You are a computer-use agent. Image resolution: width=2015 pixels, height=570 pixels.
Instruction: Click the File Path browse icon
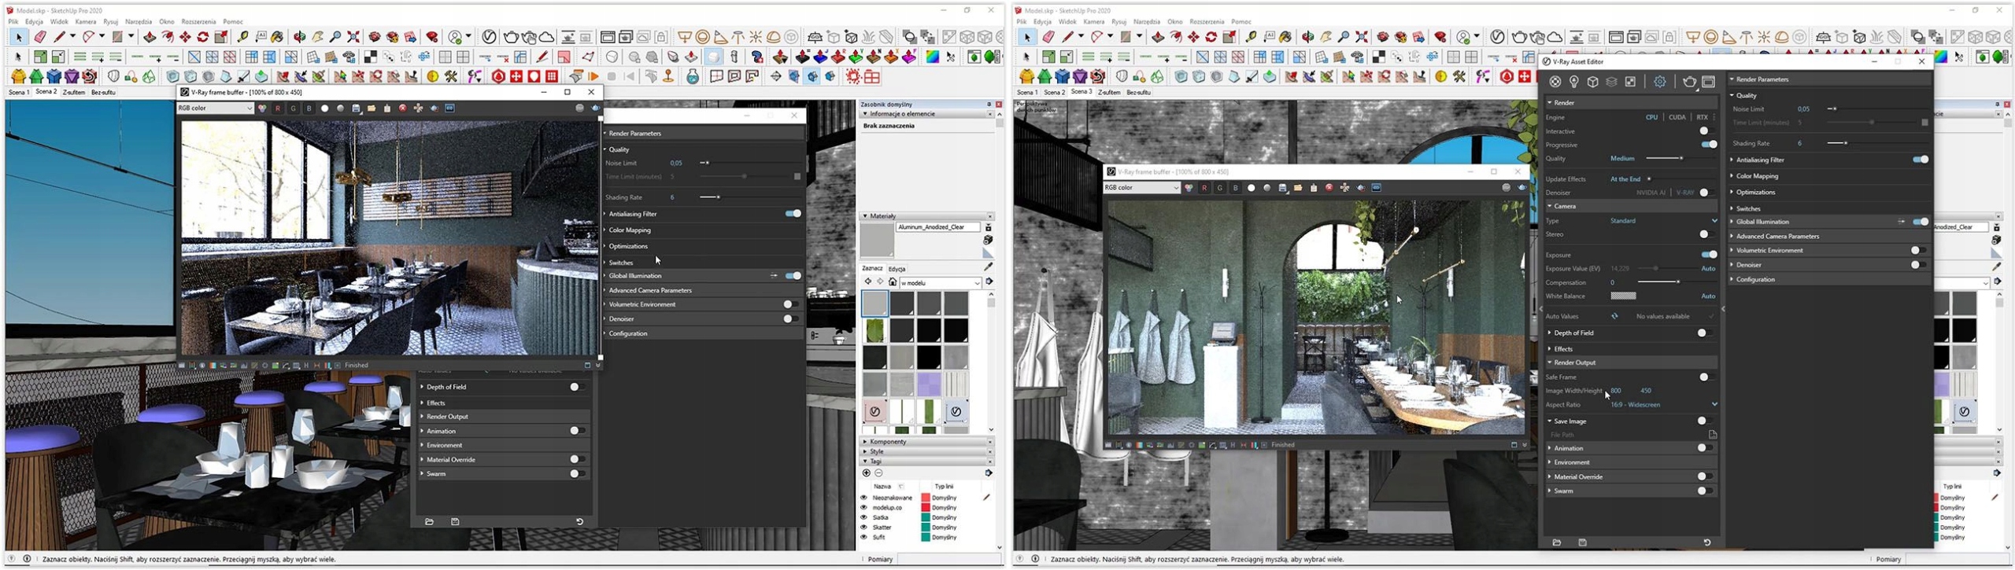coord(1713,435)
